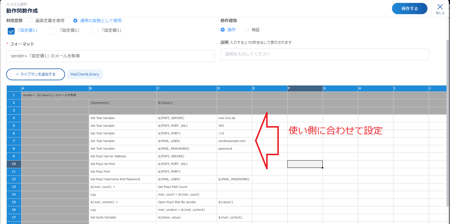Click the フォーマット input field
This screenshot has height=224, width=450.
[x=110, y=56]
